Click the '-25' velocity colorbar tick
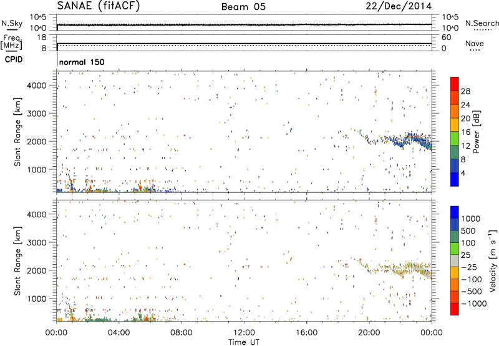 click(469, 267)
